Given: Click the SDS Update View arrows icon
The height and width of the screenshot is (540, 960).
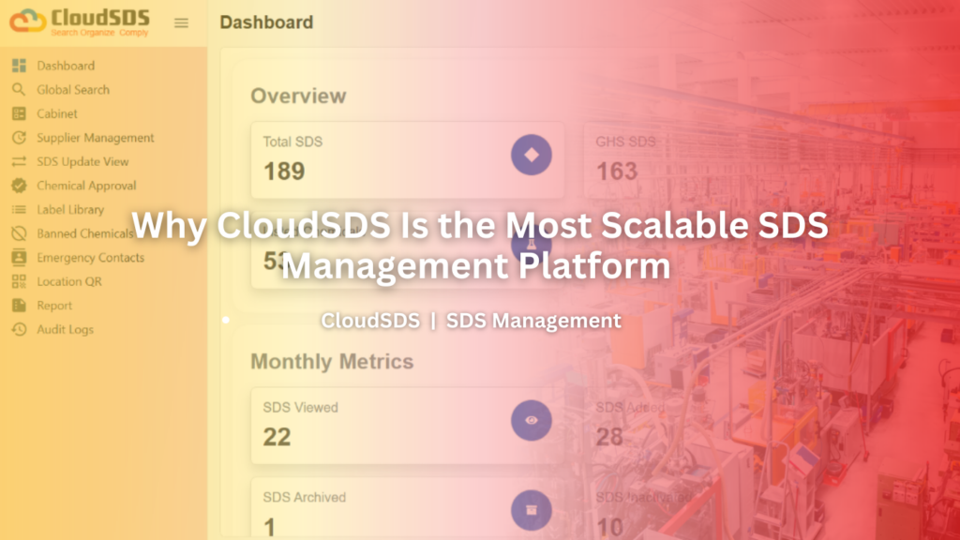Looking at the screenshot, I should pos(19,161).
